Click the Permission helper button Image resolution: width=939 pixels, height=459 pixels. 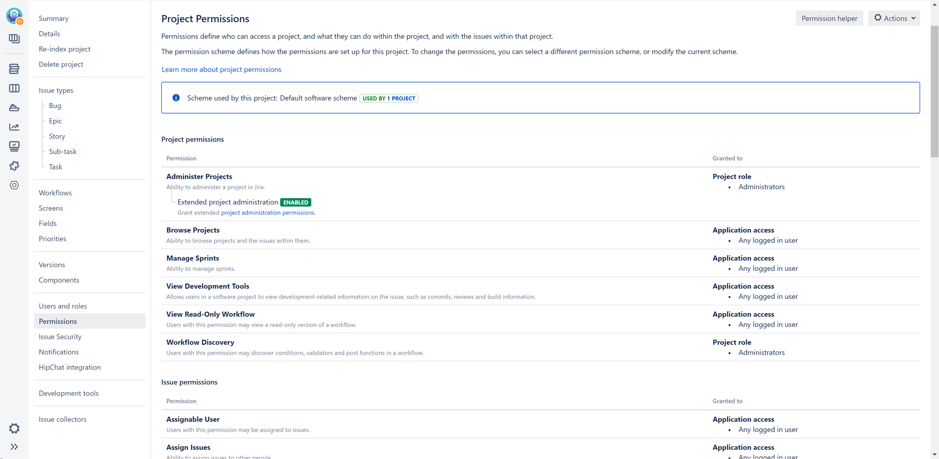click(x=829, y=18)
